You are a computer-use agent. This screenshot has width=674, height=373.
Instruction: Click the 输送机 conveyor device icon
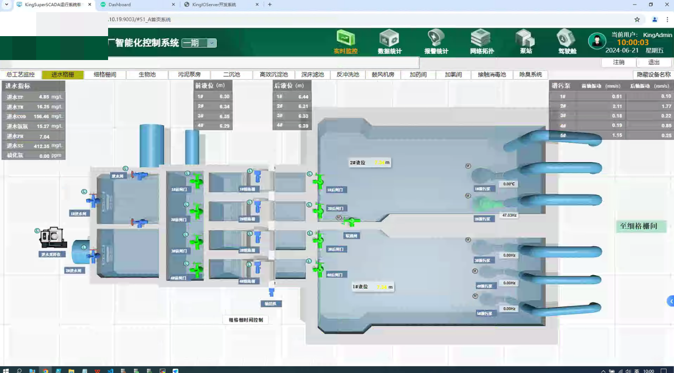pos(272,292)
